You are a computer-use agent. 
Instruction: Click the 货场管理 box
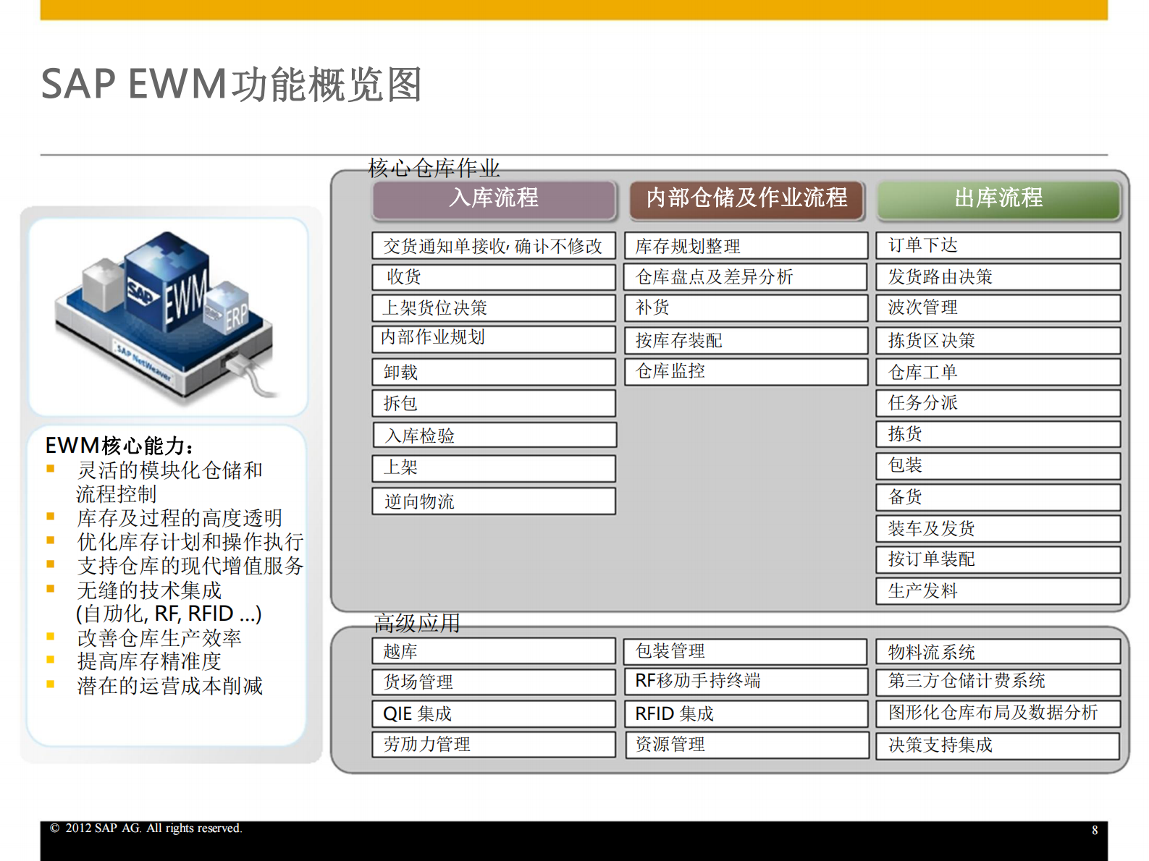[494, 682]
